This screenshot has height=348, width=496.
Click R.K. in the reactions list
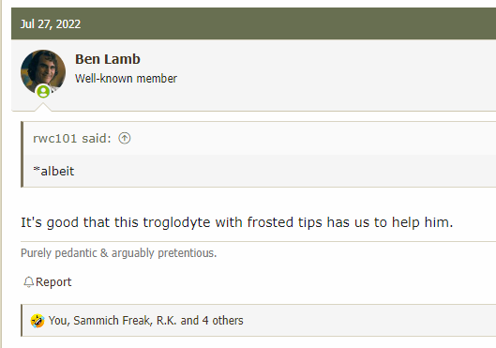166,321
